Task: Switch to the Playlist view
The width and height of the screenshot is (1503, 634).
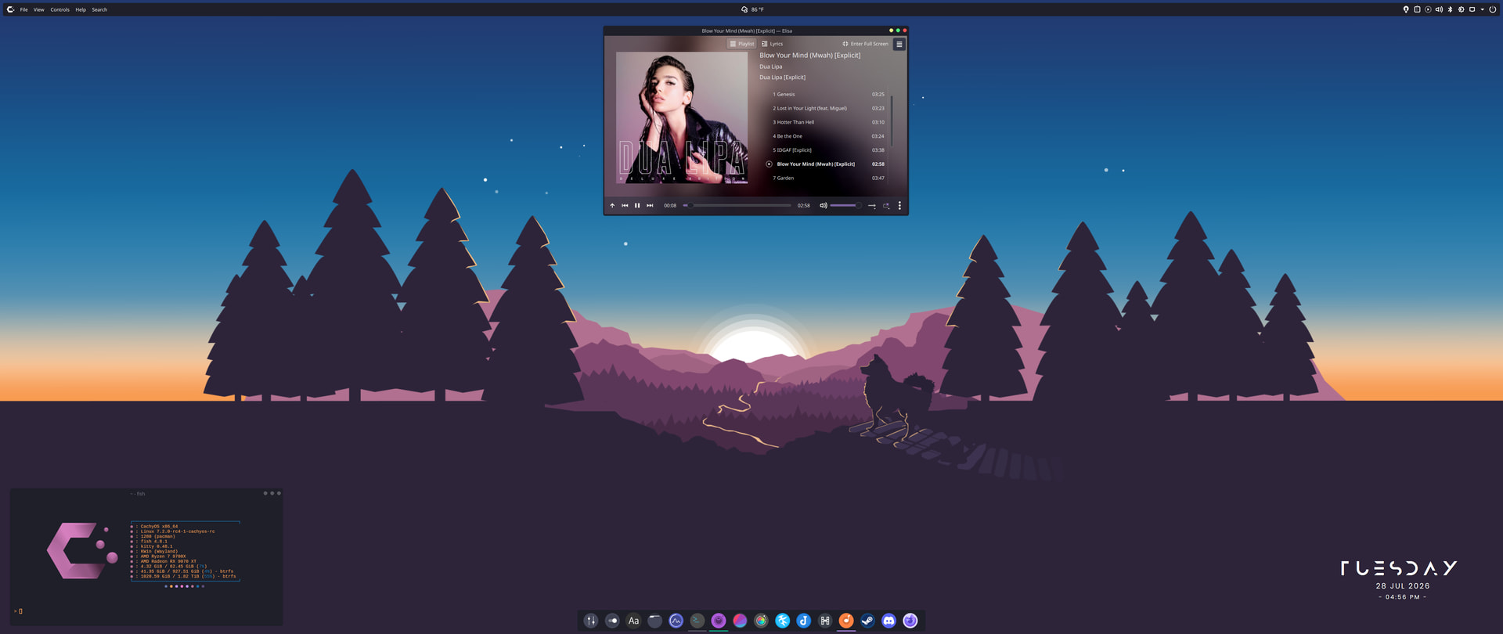Action: pyautogui.click(x=741, y=44)
